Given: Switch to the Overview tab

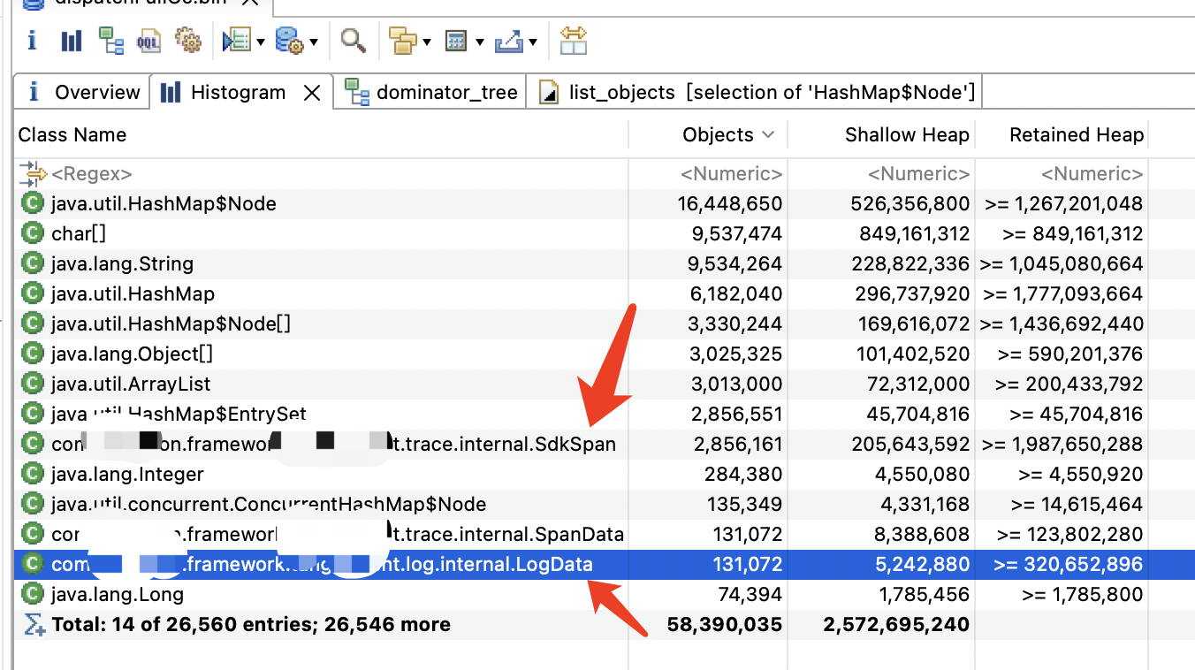Looking at the screenshot, I should [83, 92].
